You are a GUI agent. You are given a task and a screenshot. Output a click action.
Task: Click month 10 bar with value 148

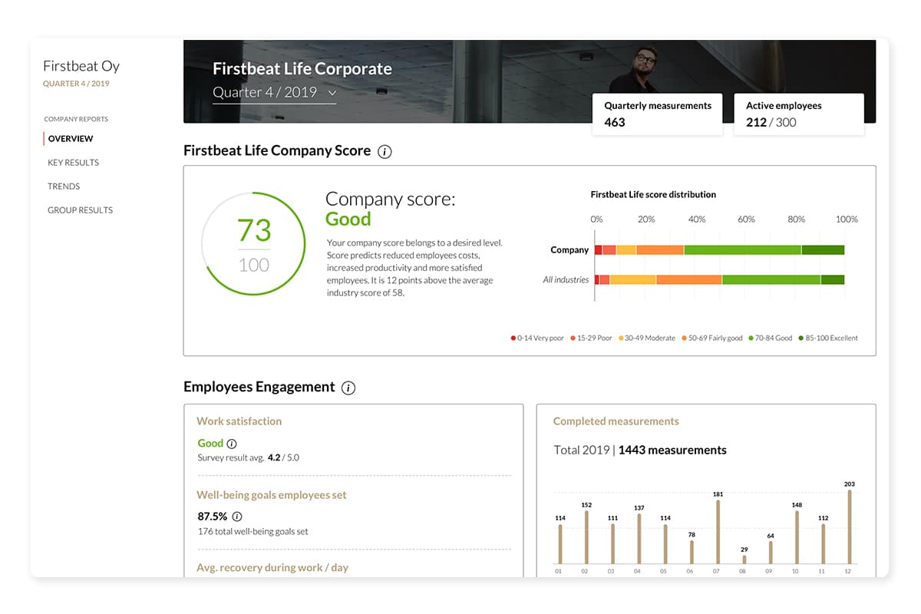click(797, 538)
